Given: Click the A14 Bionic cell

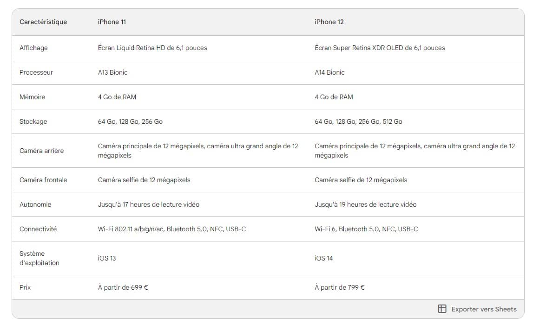Looking at the screenshot, I should [330, 72].
